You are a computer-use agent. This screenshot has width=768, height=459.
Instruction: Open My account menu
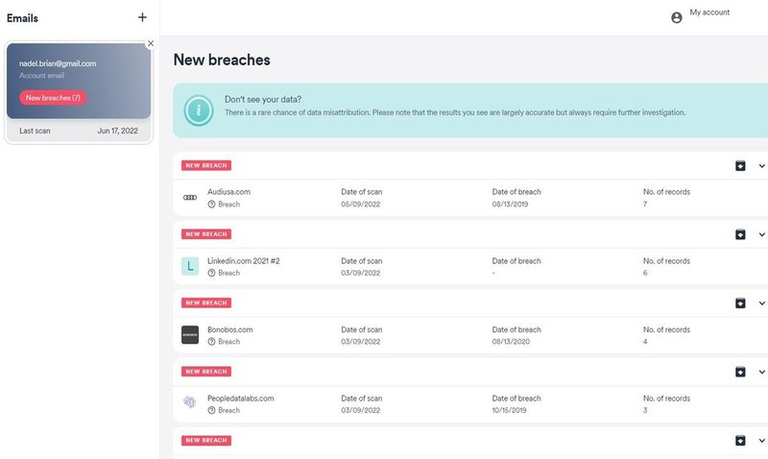(x=709, y=12)
